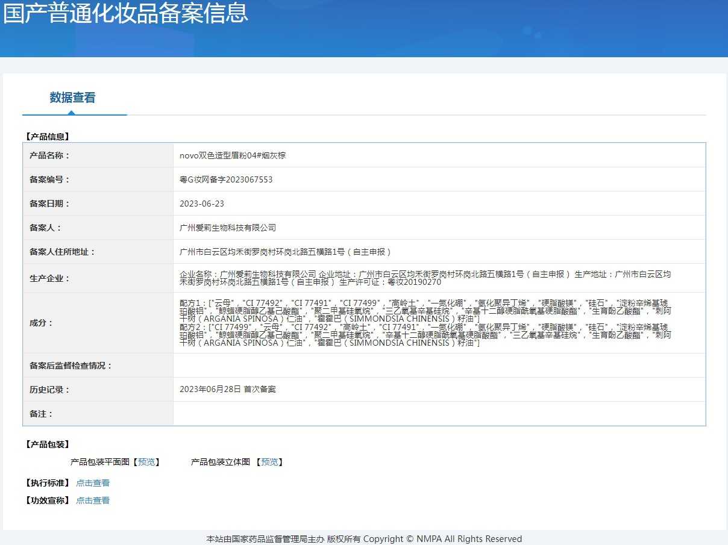Click the 备案编号： row label
The width and height of the screenshot is (728, 545).
click(49, 179)
